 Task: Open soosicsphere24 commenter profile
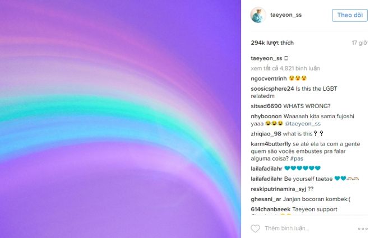272,89
